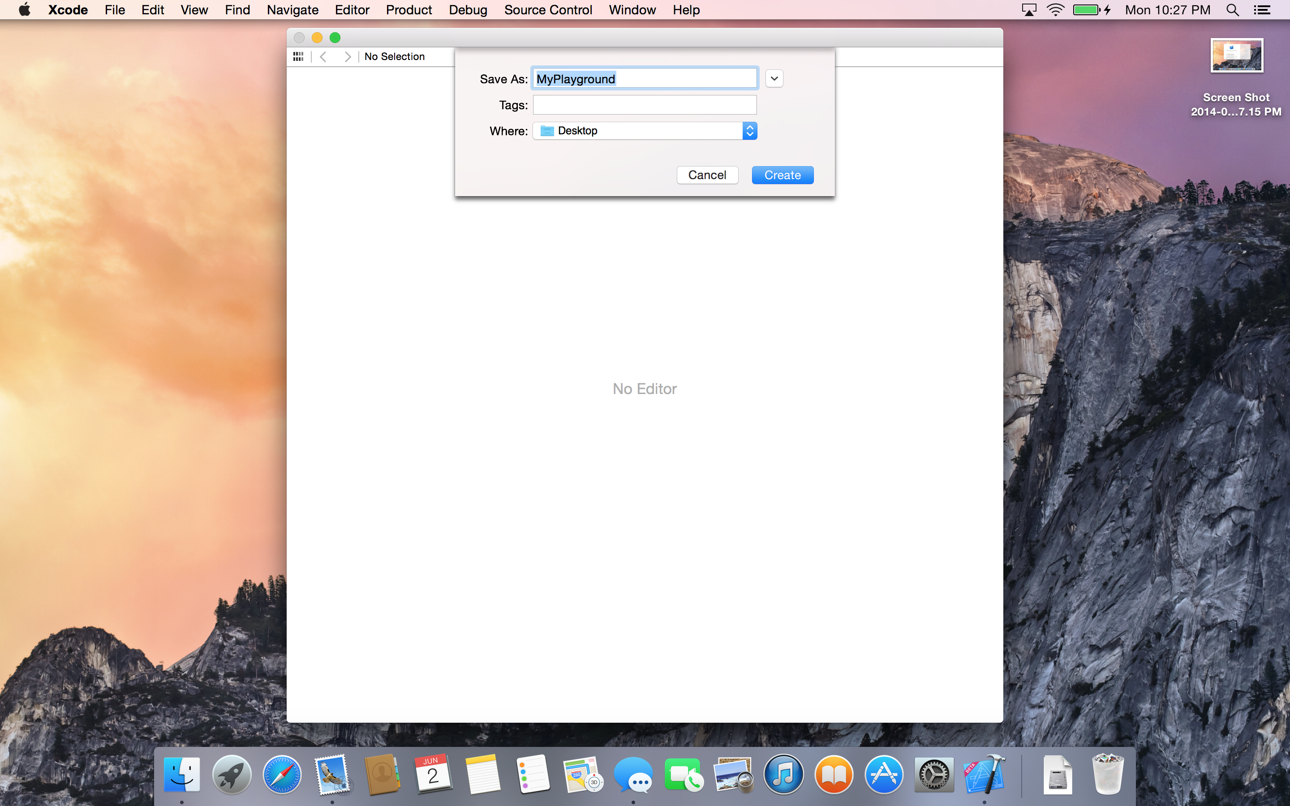Screen dimensions: 1290x806
Task: Open Spotlight search in menu bar
Action: pos(1232,10)
